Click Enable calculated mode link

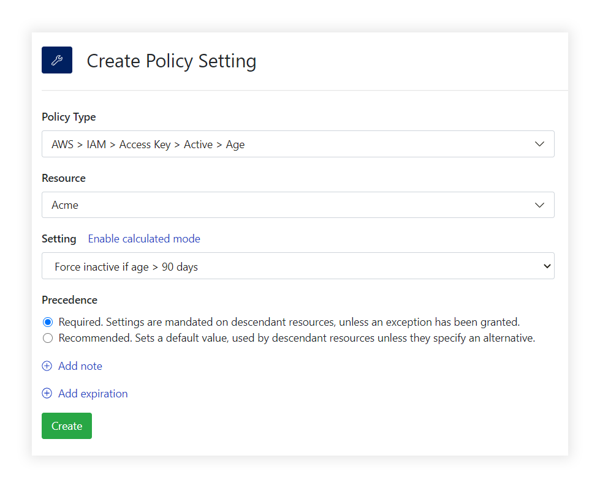coord(144,238)
